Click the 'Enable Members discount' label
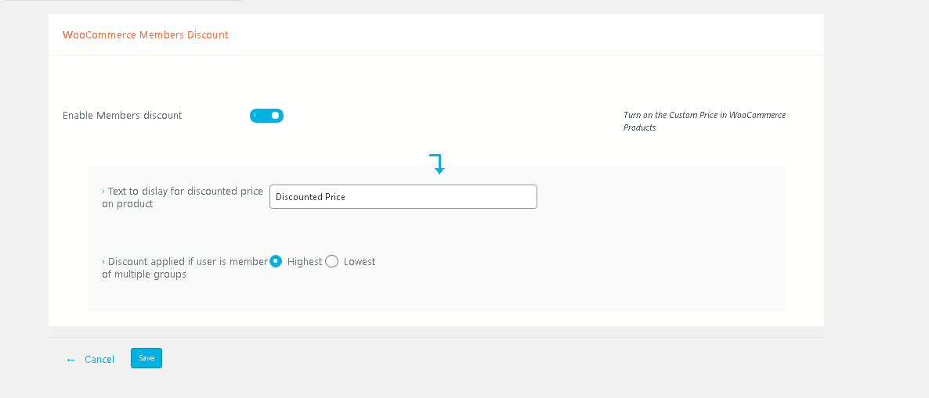This screenshot has height=398, width=929. pyautogui.click(x=122, y=116)
